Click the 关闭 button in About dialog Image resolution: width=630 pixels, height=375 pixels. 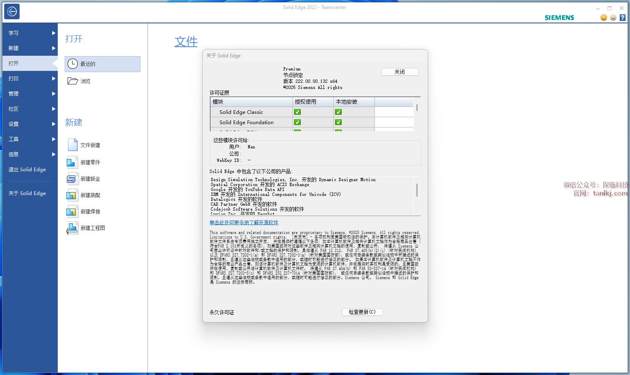pos(400,72)
